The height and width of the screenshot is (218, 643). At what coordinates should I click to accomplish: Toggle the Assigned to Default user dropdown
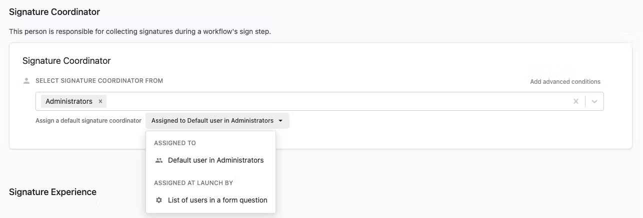point(217,121)
